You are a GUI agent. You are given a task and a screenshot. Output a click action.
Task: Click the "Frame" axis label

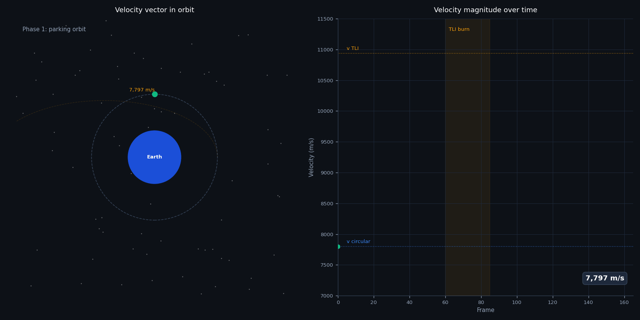tap(485, 310)
